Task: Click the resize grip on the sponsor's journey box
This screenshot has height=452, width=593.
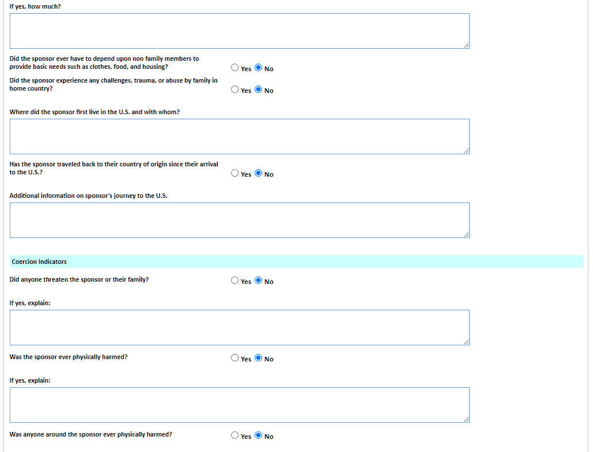Action: tap(466, 235)
